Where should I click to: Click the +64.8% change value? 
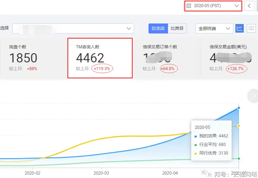(168, 68)
